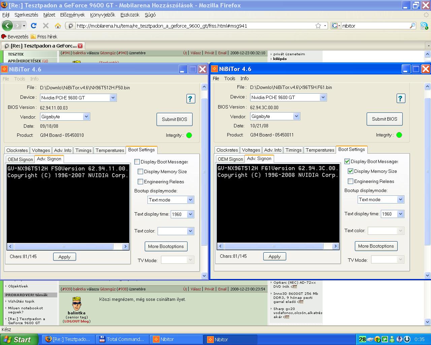Click the Daemon Tools lightning tray icon

(x=399, y=339)
